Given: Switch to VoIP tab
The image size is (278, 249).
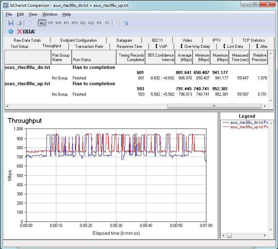Looking at the screenshot, I should coord(162,46).
